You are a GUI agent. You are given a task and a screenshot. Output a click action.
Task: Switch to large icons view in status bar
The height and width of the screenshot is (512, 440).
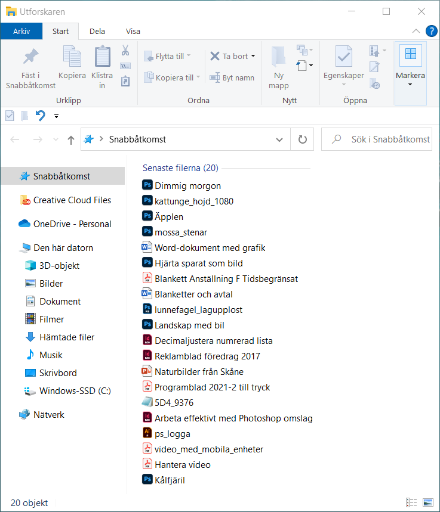click(x=427, y=502)
